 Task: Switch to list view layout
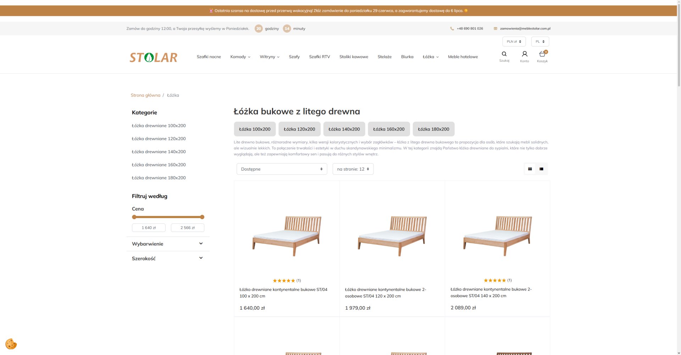(541, 169)
